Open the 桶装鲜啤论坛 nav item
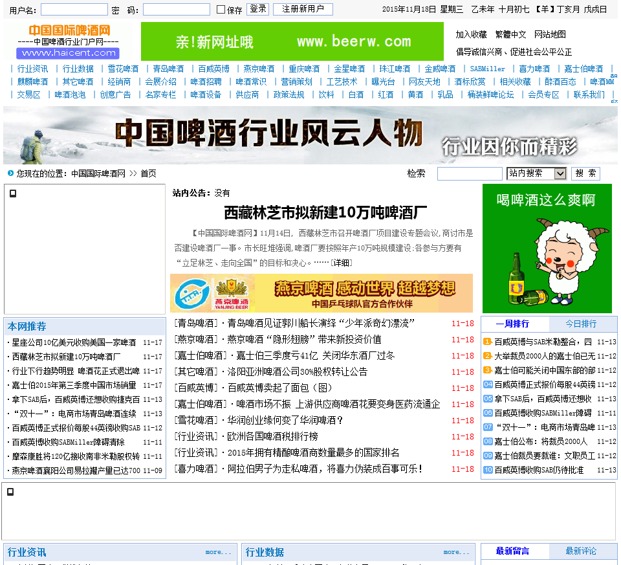This screenshot has width=621, height=565. [491, 94]
